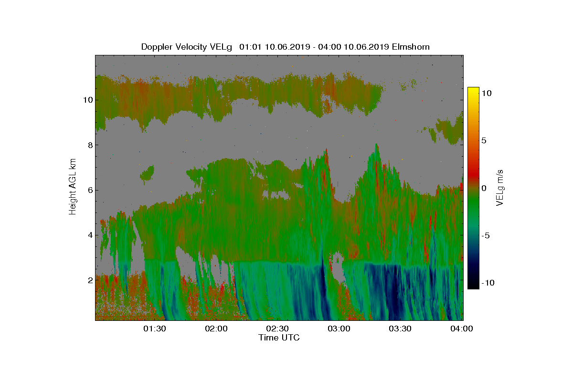
Task: Click the yellow top of the colorbar
Action: click(473, 91)
